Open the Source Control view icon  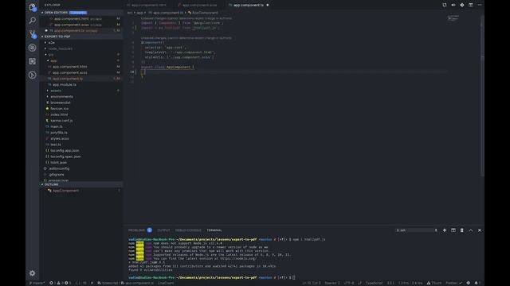point(32,34)
